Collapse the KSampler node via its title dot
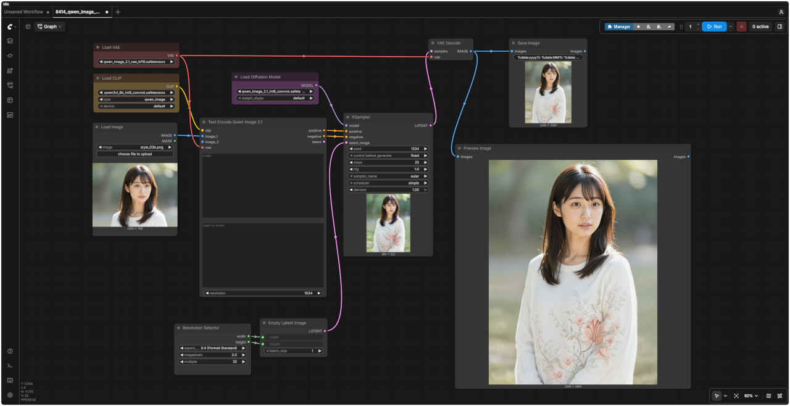This screenshot has height=406, width=790. [x=348, y=117]
